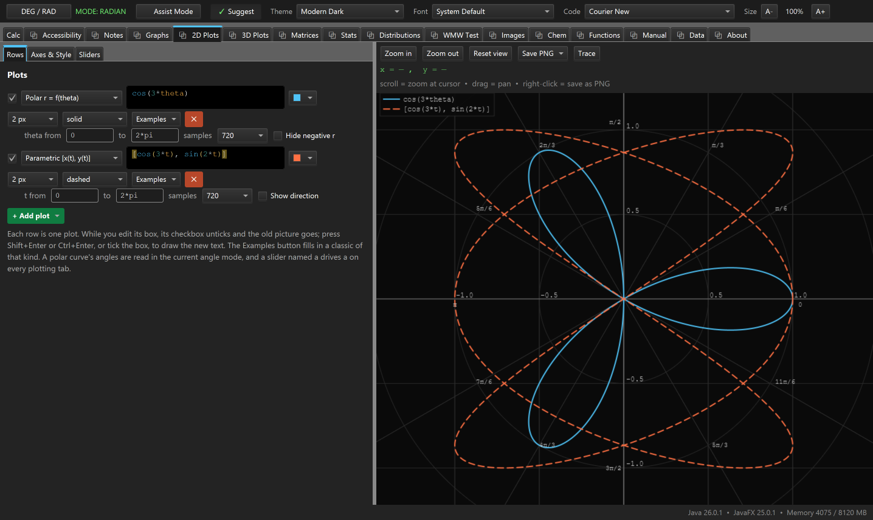
Task: Toggle DEG / RAD angle mode
Action: pos(38,12)
